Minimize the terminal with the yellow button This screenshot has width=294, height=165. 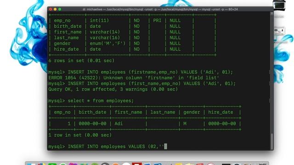pos(55,9)
